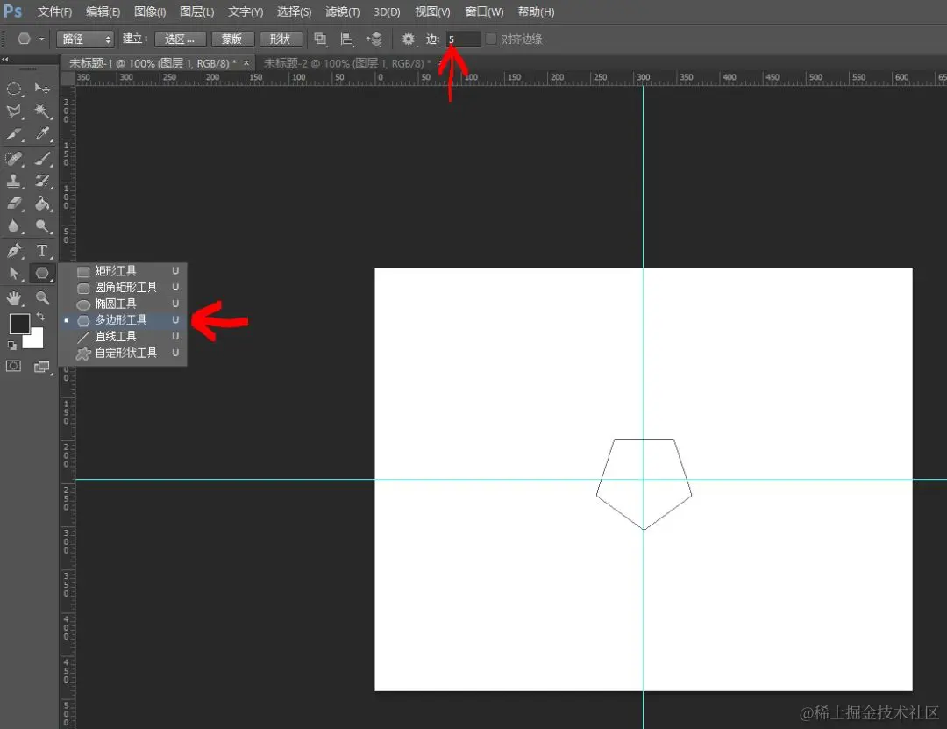947x729 pixels.
Task: Click the pentagon path on canvas
Action: point(644,483)
